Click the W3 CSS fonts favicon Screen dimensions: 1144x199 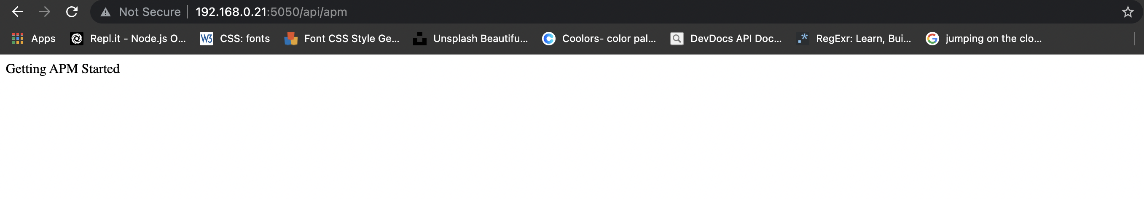(206, 39)
